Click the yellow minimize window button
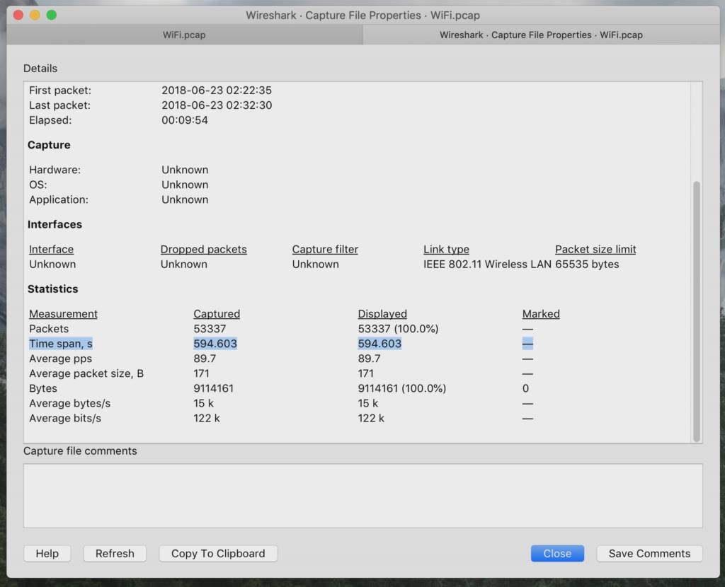725x587 pixels. [35, 15]
